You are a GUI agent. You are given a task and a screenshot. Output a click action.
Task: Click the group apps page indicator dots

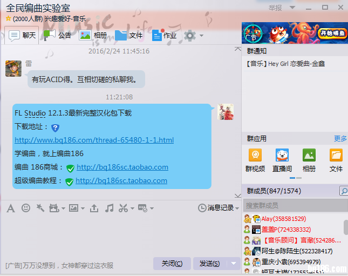[296, 178]
